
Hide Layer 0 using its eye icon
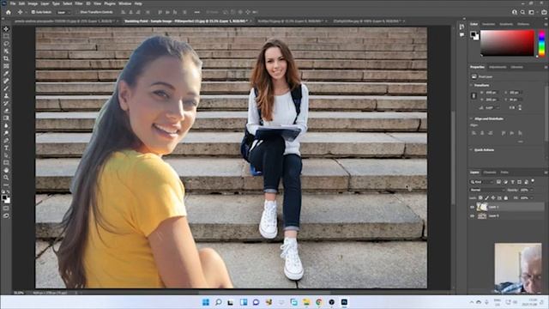[472, 215]
